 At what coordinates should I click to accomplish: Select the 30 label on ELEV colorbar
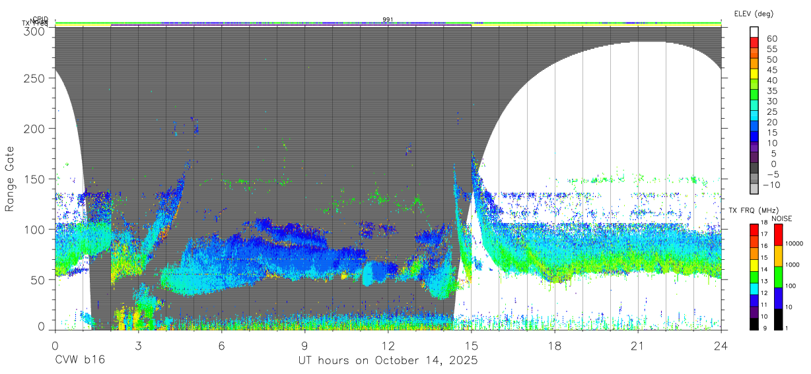tap(772, 101)
